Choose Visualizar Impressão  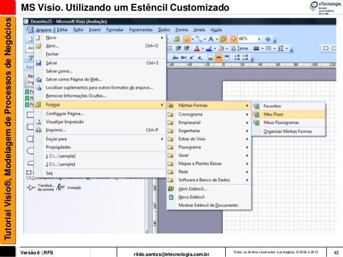pos(100,122)
